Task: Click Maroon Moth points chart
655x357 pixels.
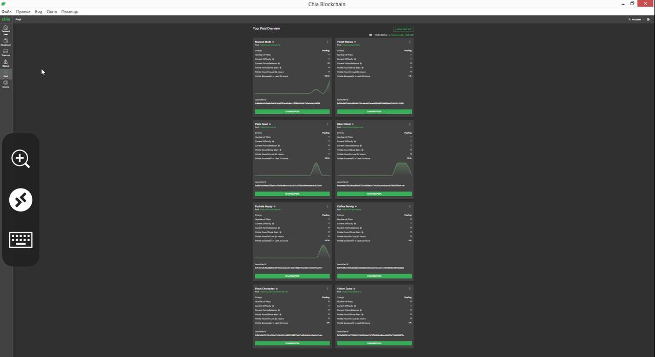Action: point(292,87)
